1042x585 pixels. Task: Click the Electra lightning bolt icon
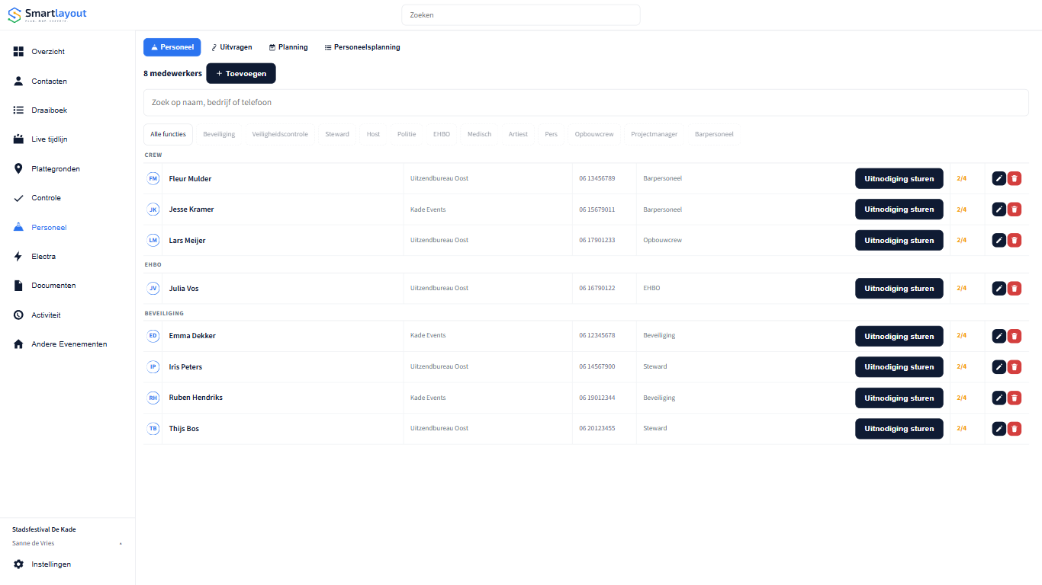[x=18, y=257]
